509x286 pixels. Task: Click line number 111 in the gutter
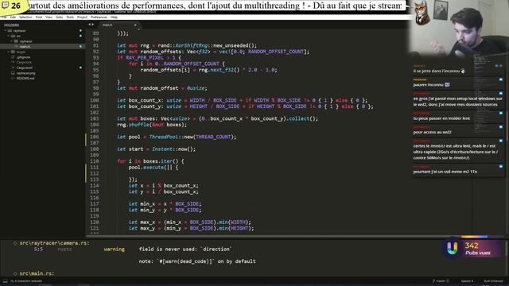95,168
